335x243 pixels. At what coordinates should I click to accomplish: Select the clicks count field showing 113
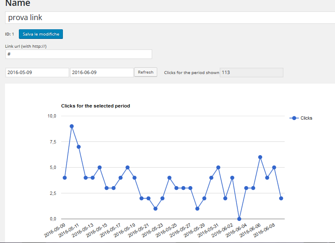(x=252, y=72)
